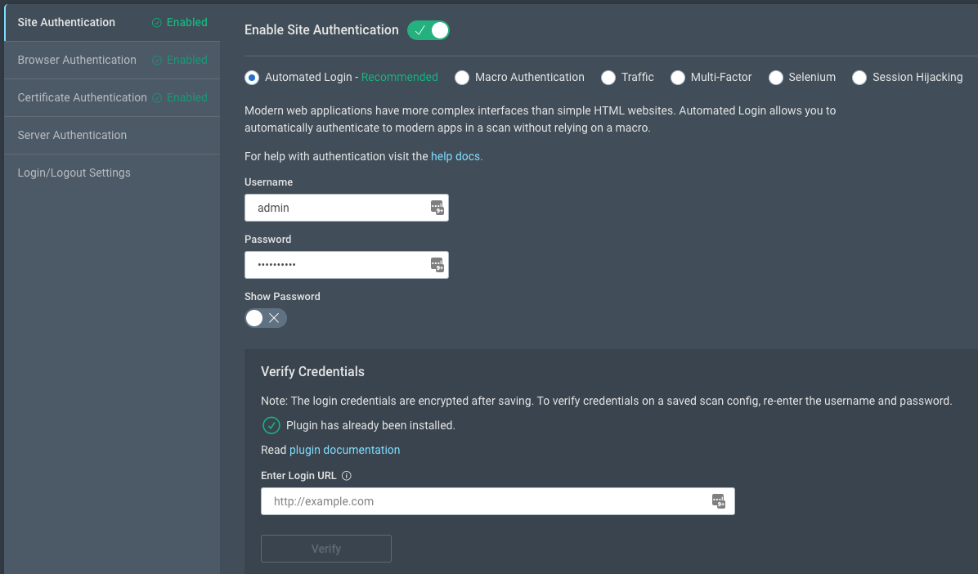Click Enabled check icon for Browser Authentication

coord(157,61)
